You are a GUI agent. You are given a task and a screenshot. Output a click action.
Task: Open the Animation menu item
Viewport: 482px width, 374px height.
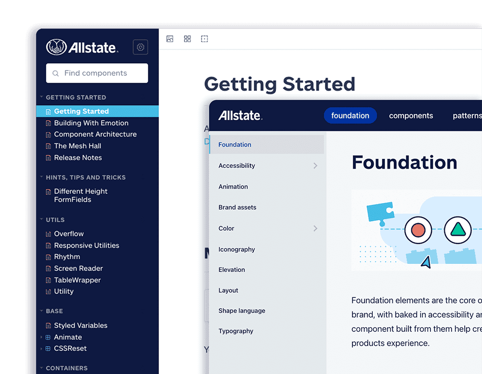[233, 187]
